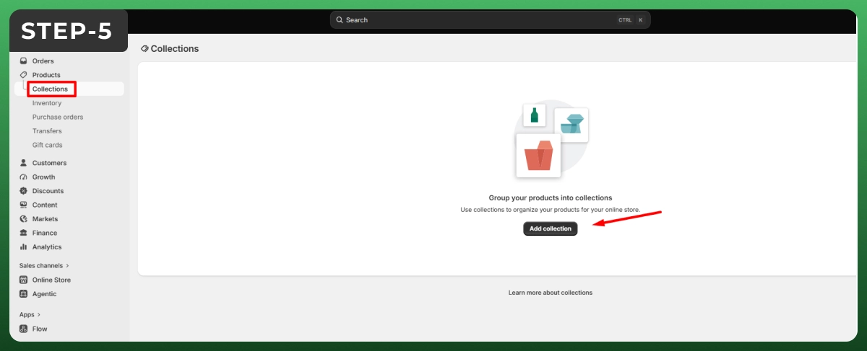The height and width of the screenshot is (351, 867).
Task: Expand the Apps section
Action: pos(30,315)
